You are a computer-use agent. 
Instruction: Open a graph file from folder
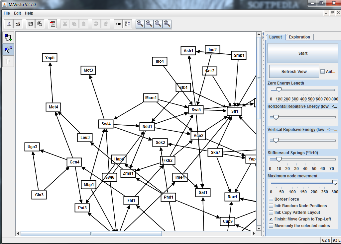pos(18,24)
